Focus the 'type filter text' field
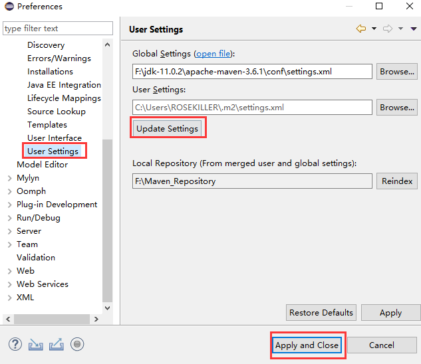Viewport: 421px width, 364px height. [58, 28]
